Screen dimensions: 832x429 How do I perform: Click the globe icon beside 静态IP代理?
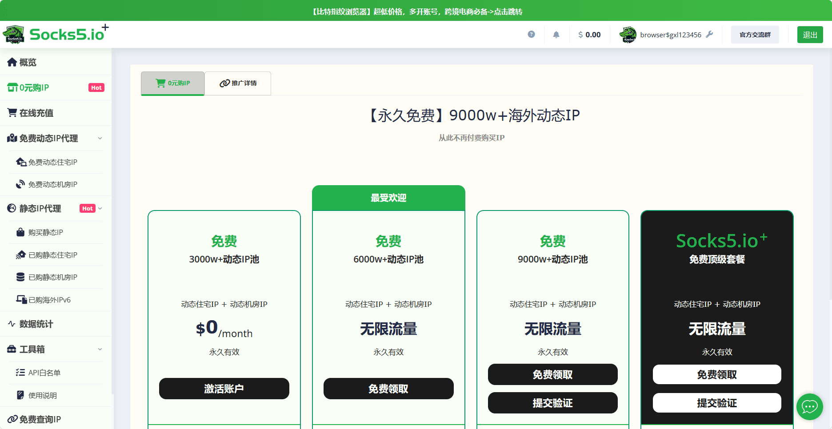(12, 208)
